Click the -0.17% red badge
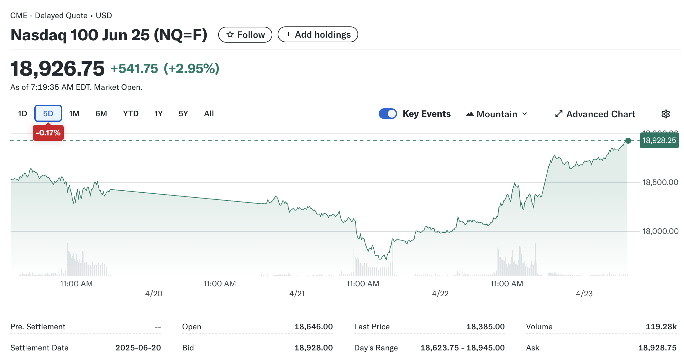This screenshot has width=684, height=362. pos(48,133)
